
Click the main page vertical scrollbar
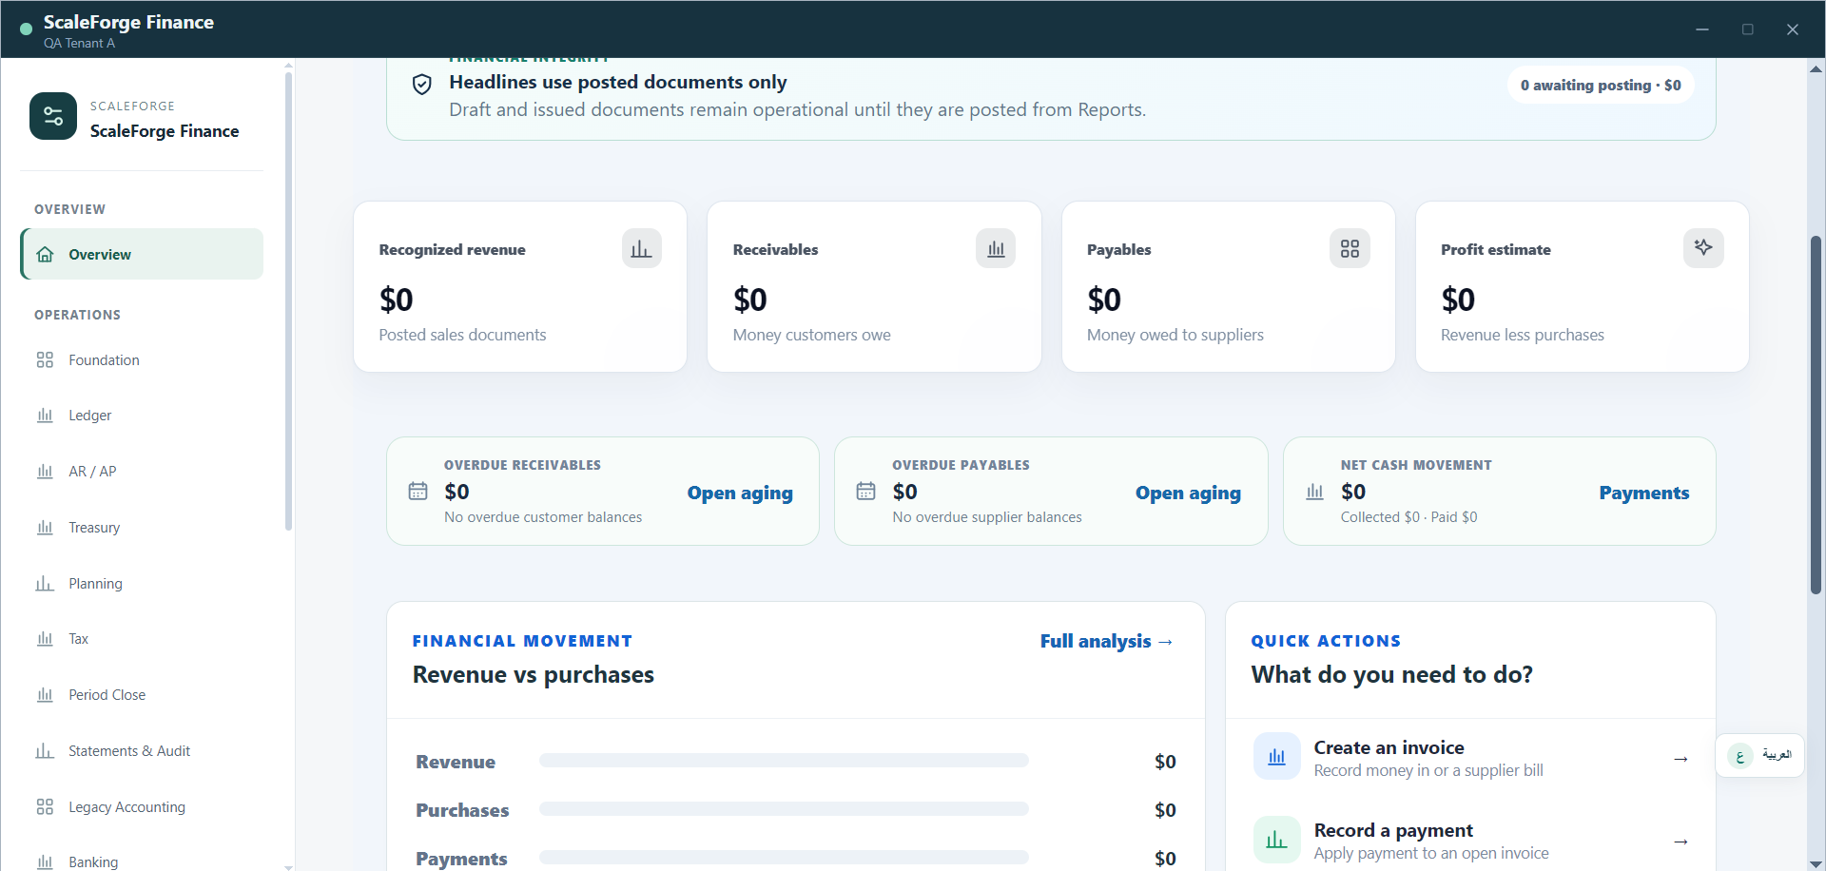(x=1816, y=415)
